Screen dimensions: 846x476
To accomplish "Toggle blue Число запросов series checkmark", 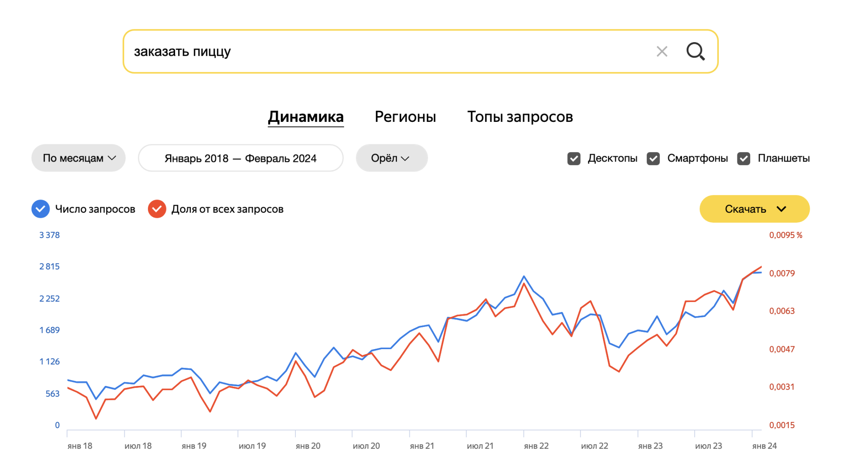I will pos(40,209).
